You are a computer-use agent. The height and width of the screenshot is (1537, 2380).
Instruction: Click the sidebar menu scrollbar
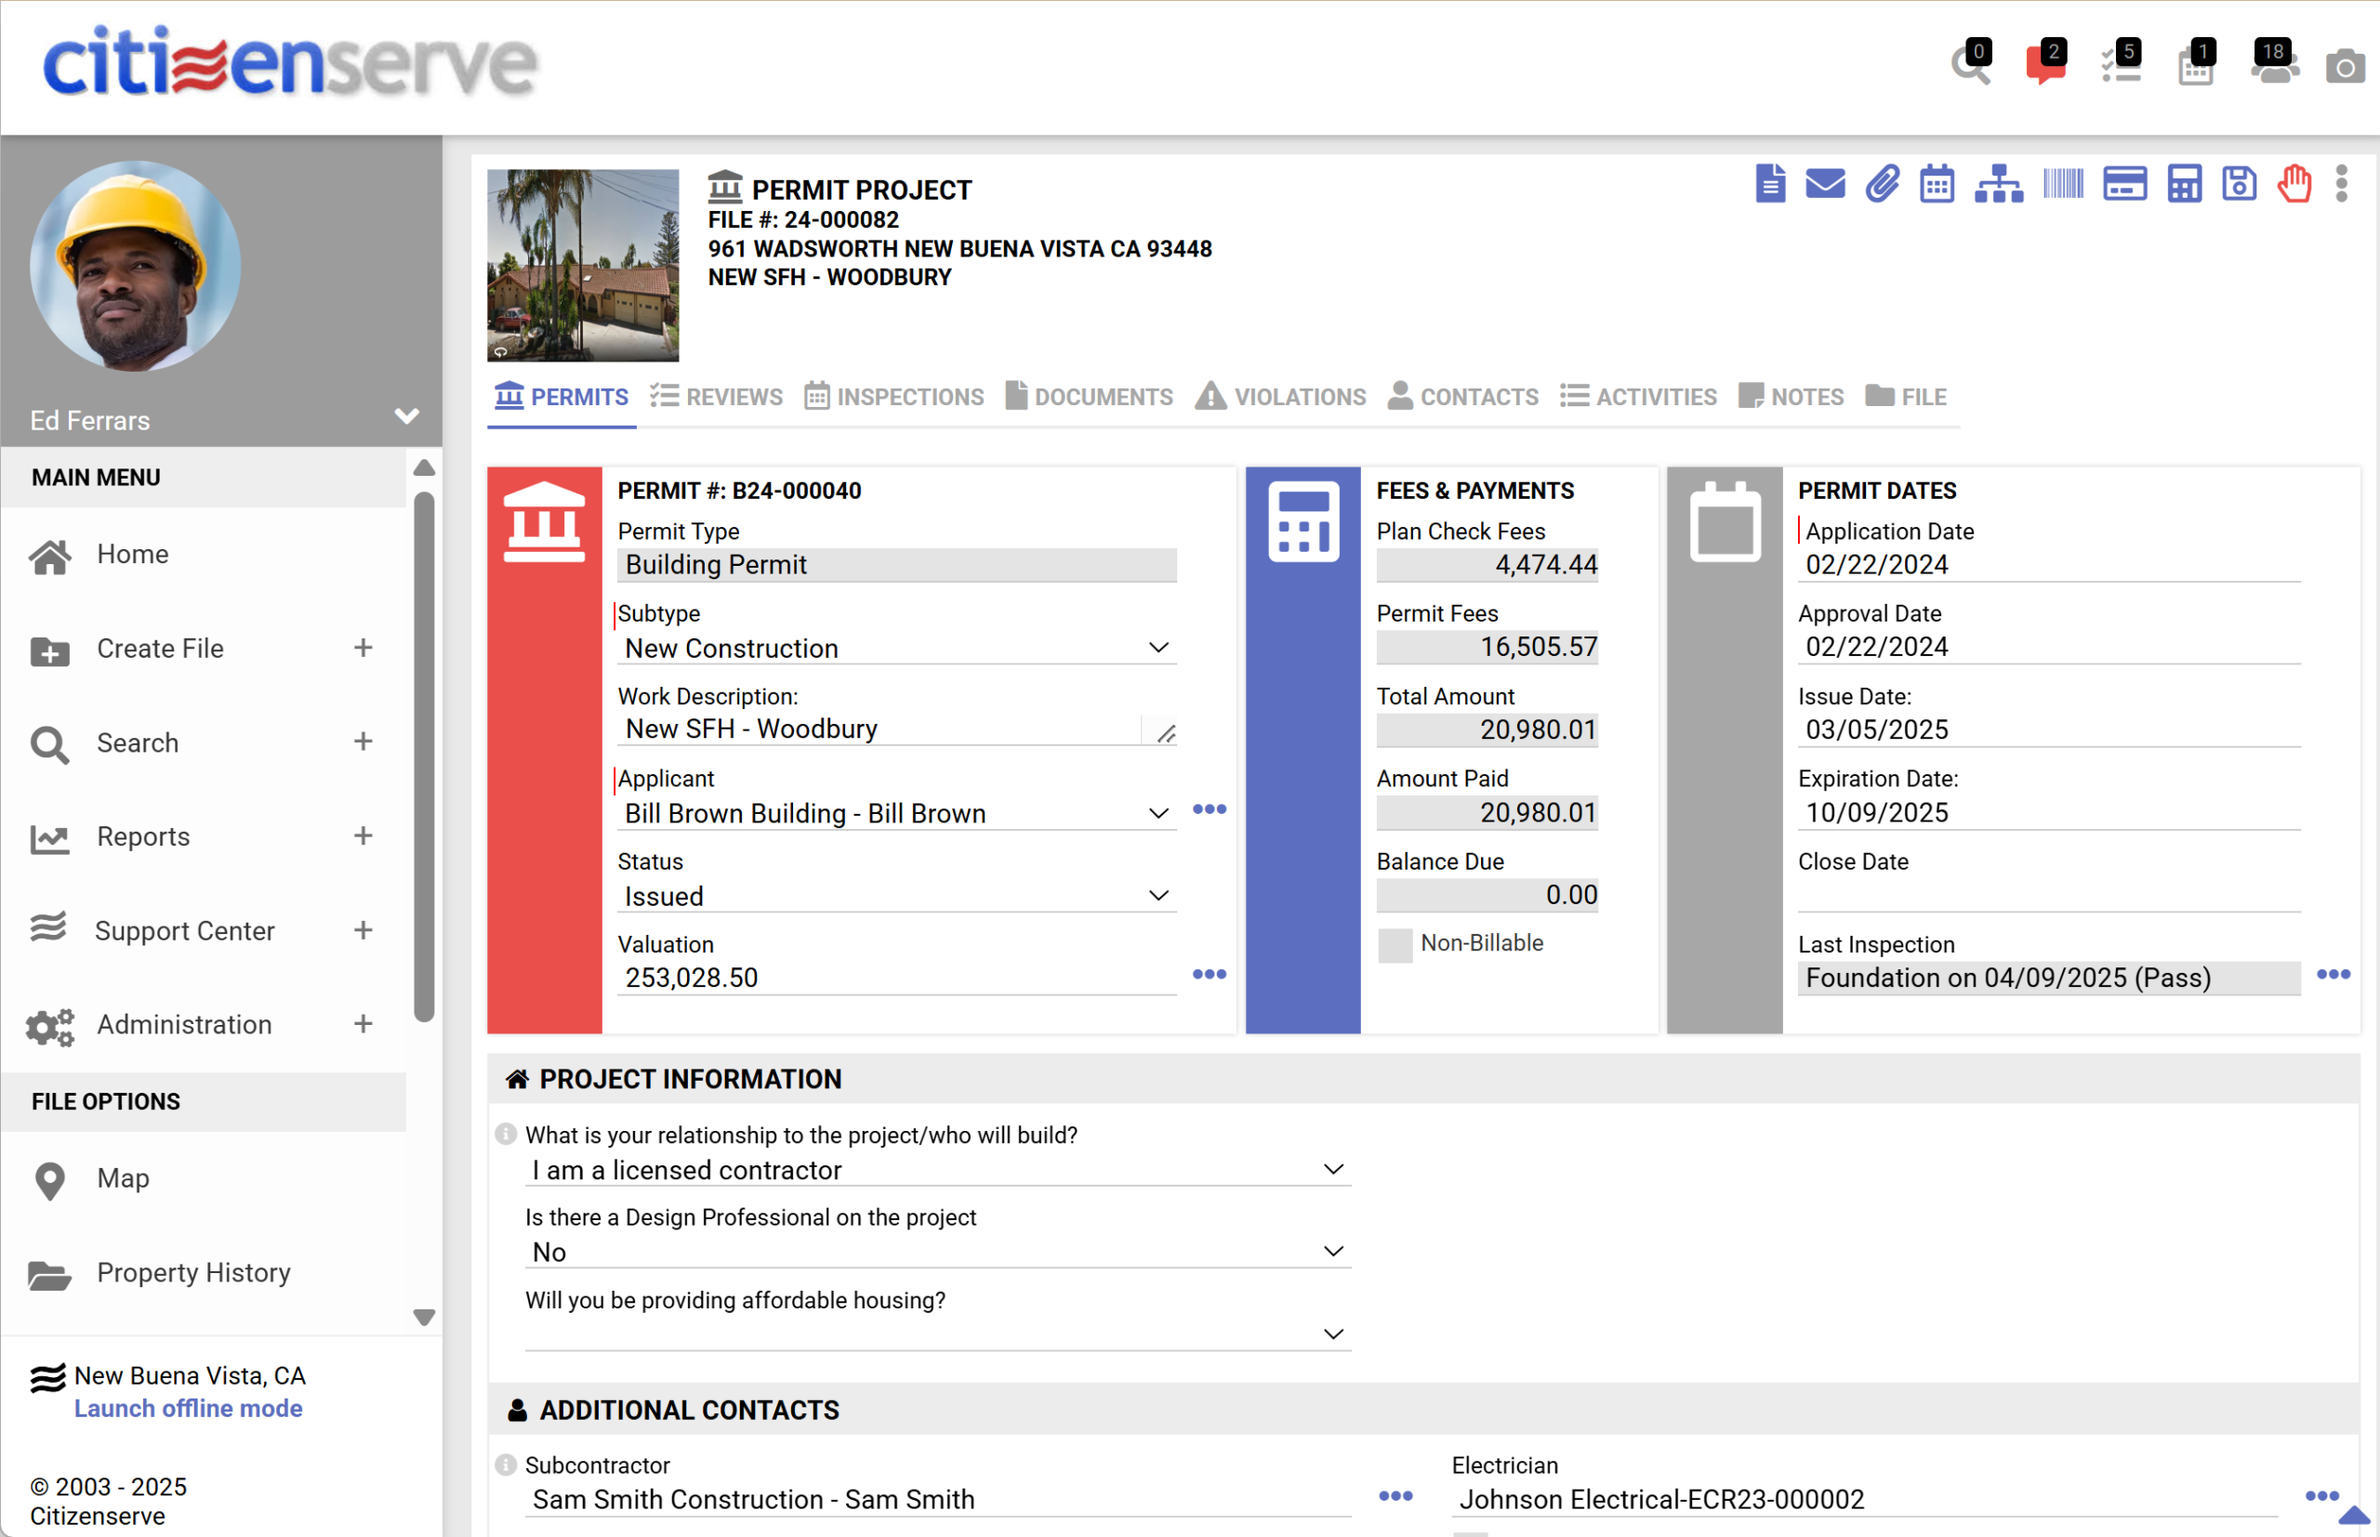click(x=424, y=755)
